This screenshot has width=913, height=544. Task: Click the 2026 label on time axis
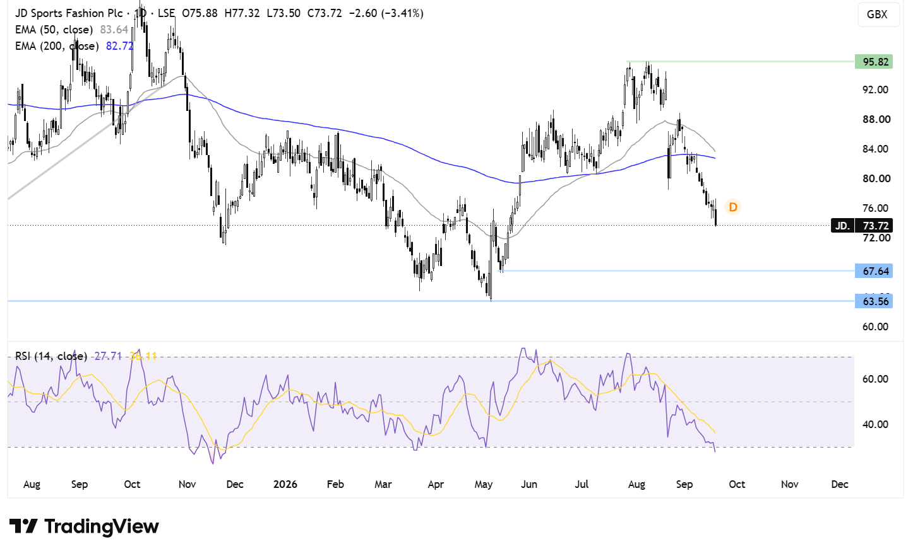click(x=285, y=484)
